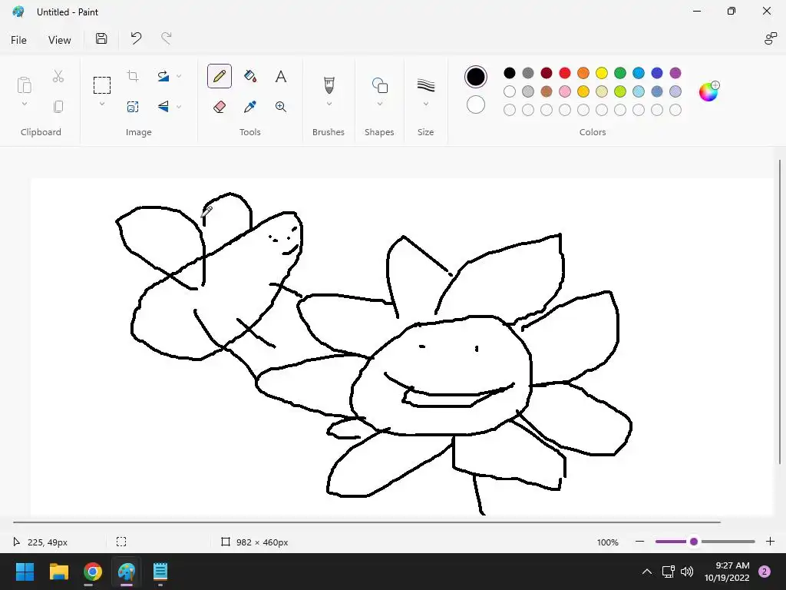Expand the Rotate dropdown arrow
The height and width of the screenshot is (590, 786).
click(x=179, y=76)
